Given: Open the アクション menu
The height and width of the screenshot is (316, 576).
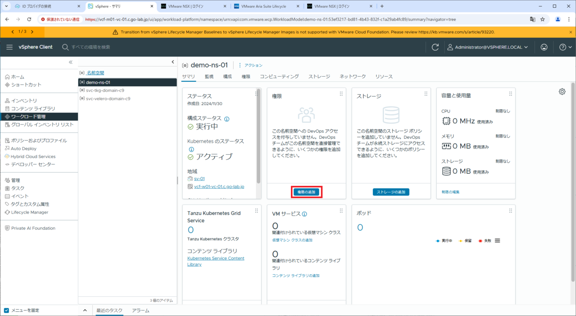Looking at the screenshot, I should click(251, 65).
